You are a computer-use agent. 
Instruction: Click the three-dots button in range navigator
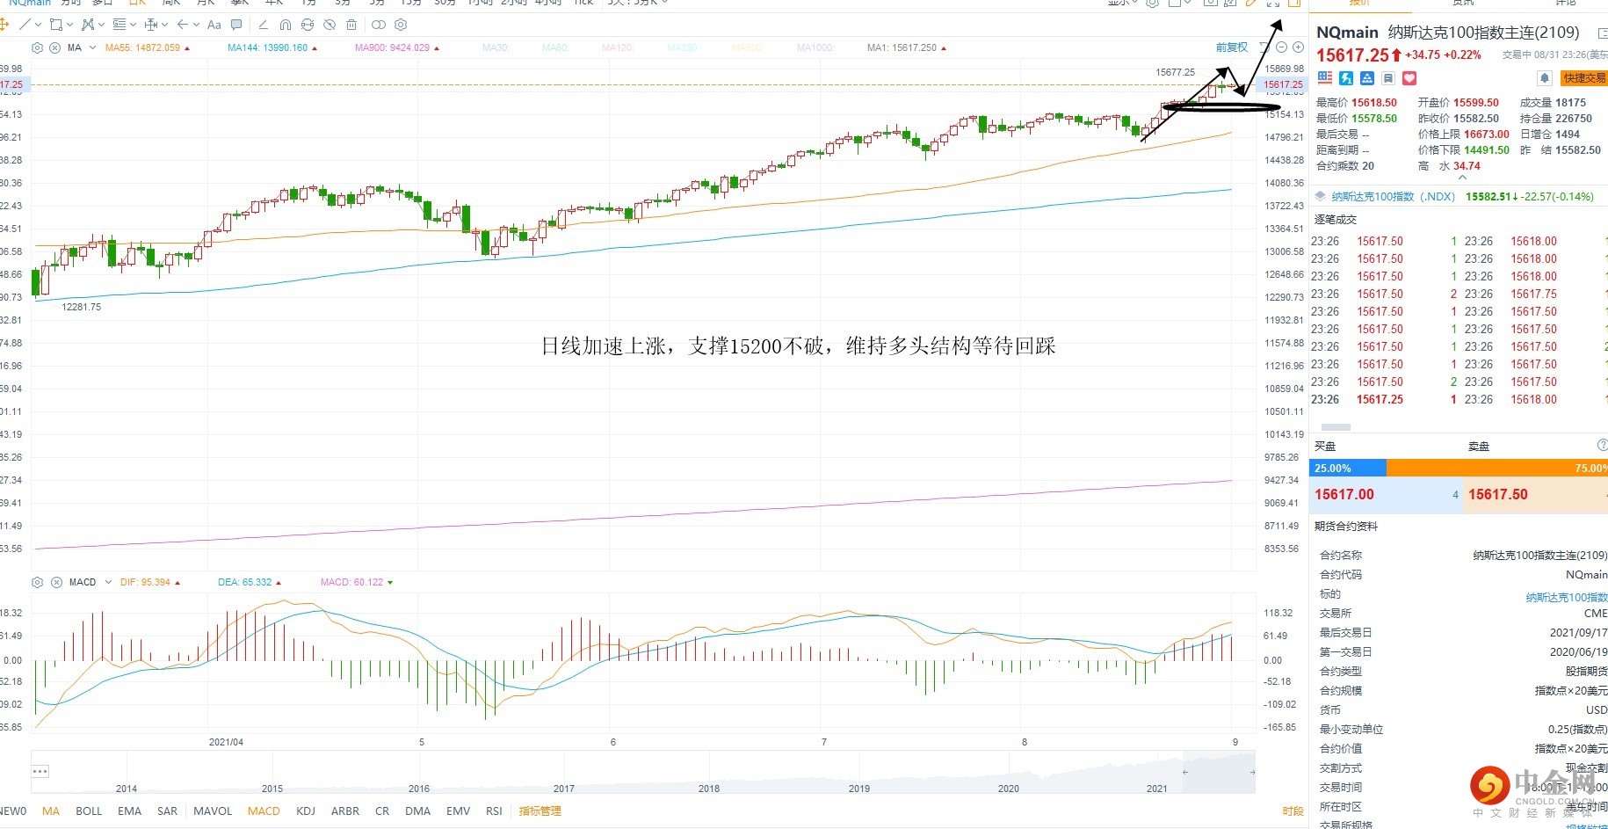click(40, 771)
